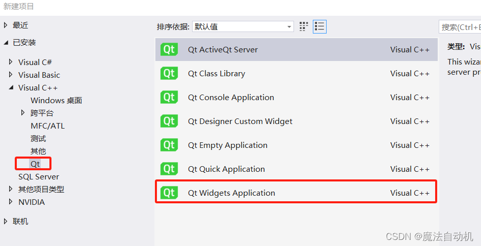This screenshot has width=481, height=246.
Task: Select Windows 桌面 in the tree
Action: click(x=56, y=100)
